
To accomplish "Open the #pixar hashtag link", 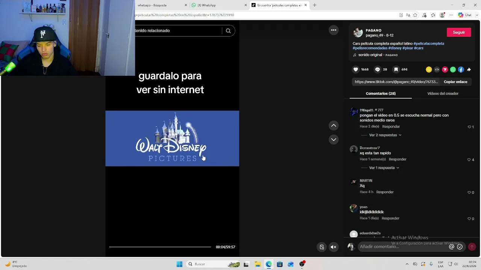I will 408,48.
